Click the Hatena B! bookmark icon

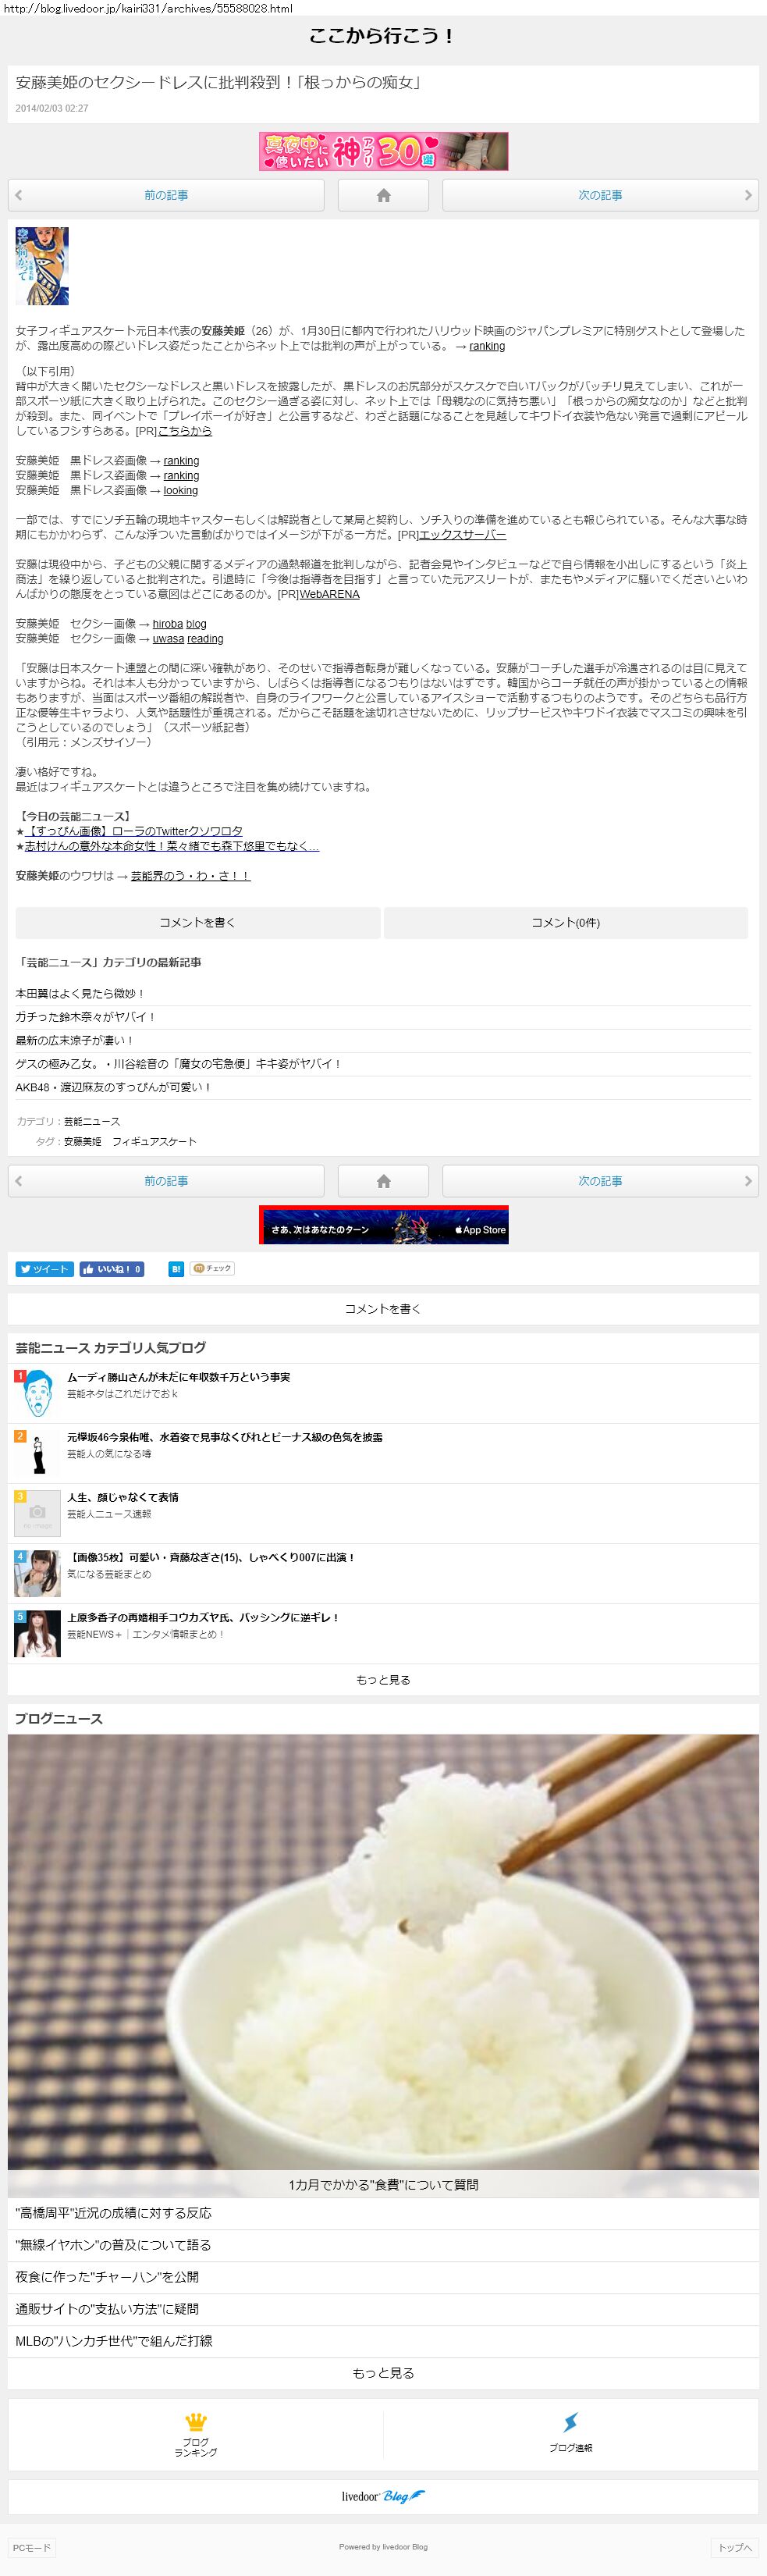click(x=176, y=1269)
